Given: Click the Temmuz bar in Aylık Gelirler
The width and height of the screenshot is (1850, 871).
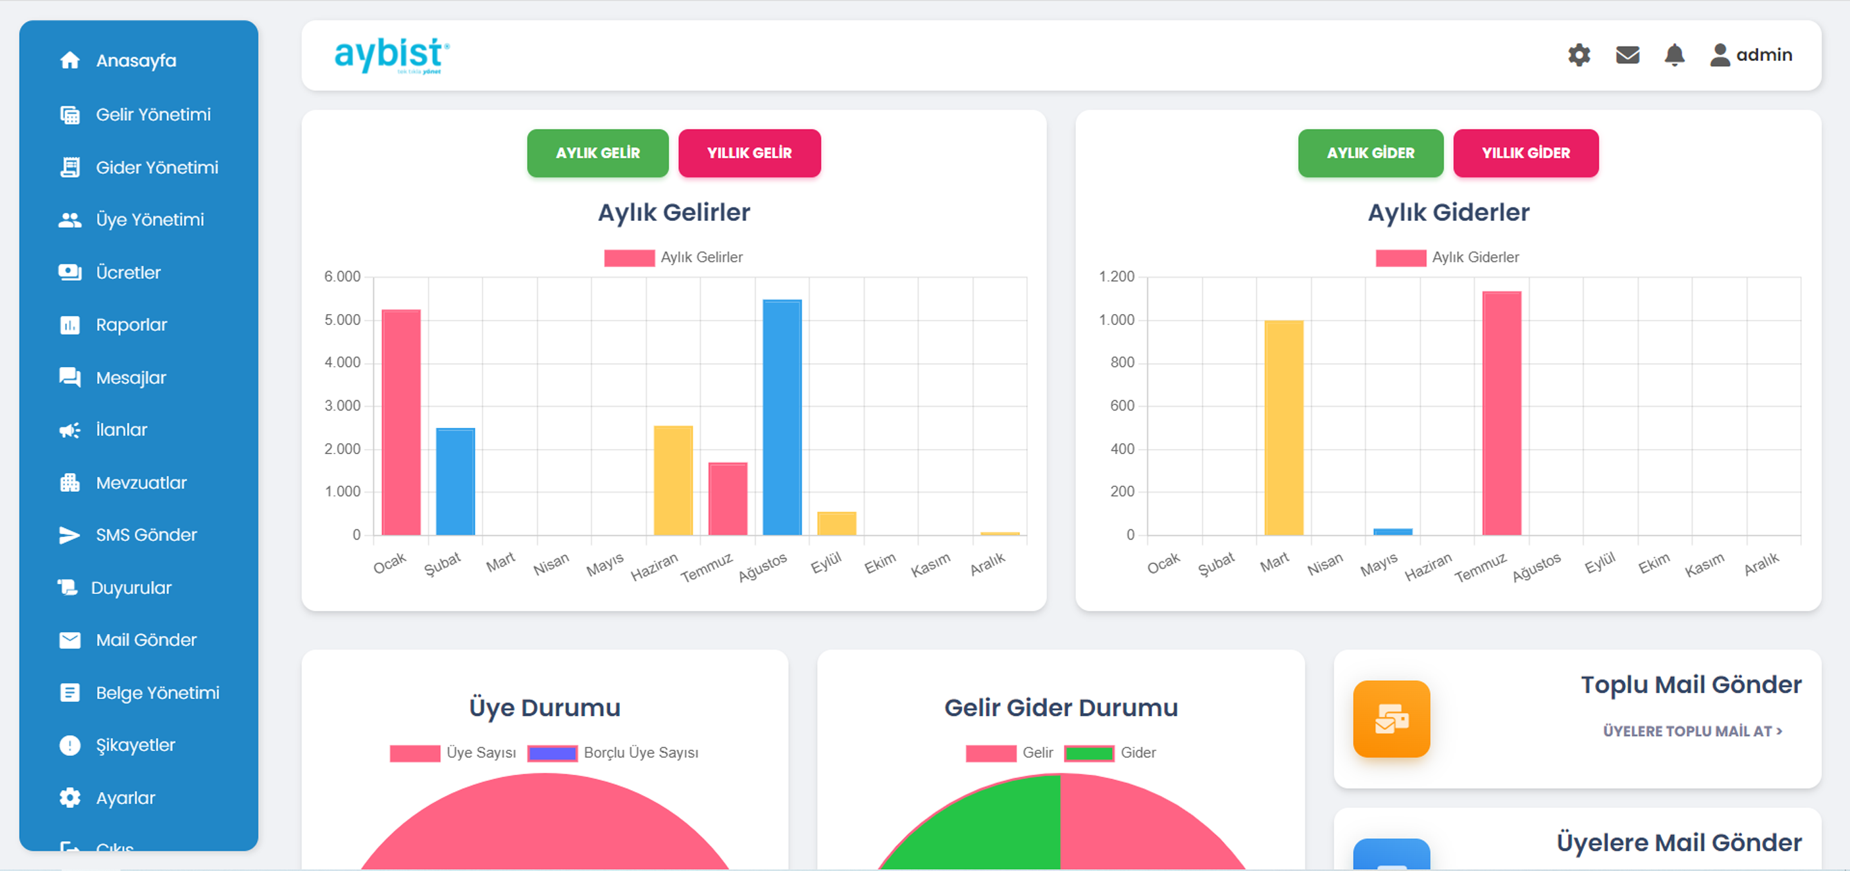Looking at the screenshot, I should click(728, 498).
